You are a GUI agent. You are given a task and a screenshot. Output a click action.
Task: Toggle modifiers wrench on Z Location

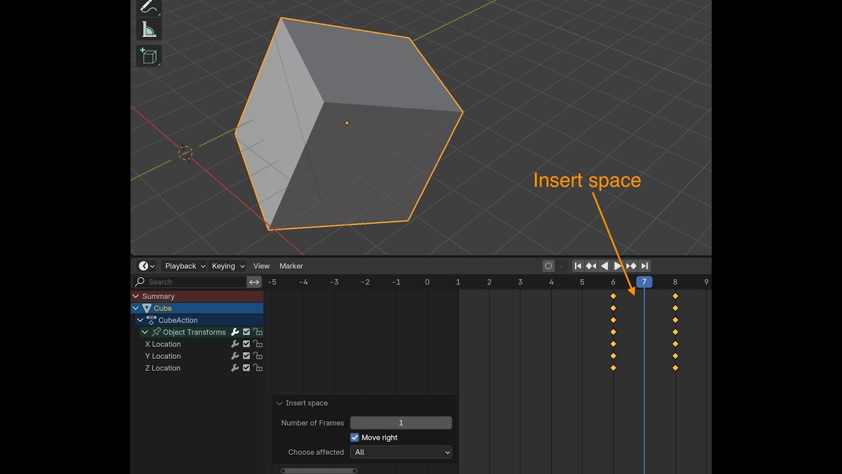pos(235,368)
